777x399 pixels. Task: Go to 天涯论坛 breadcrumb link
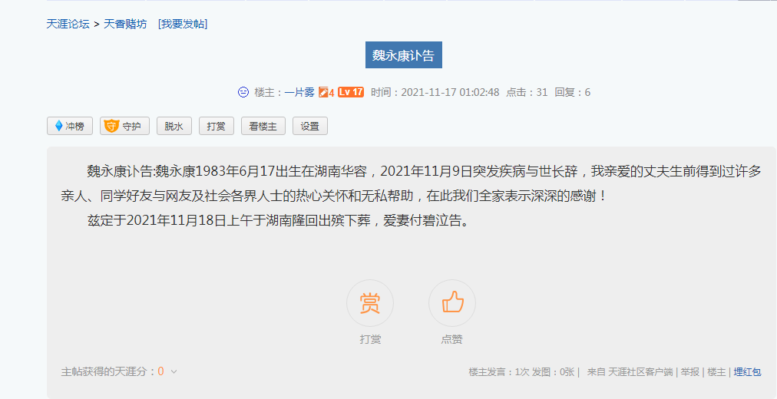point(68,24)
